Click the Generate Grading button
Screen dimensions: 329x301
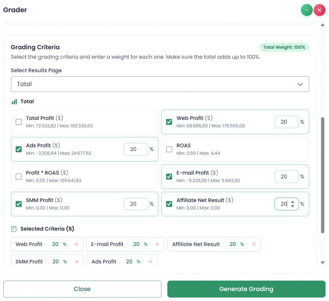click(x=246, y=289)
